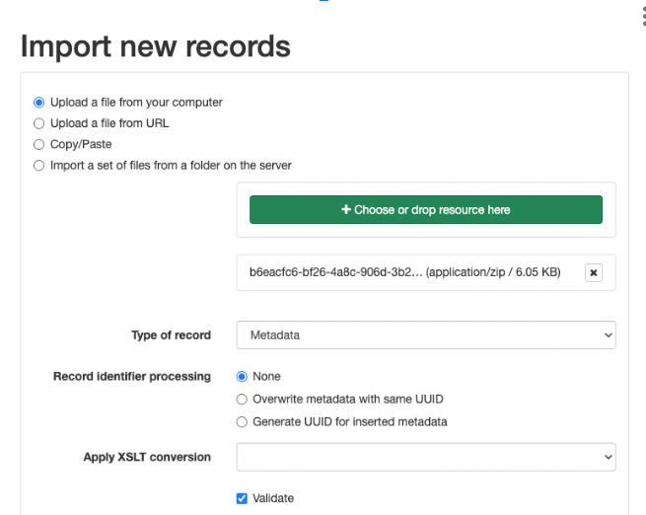Remove the uploaded zip file with X
Viewport: 646px width, 515px height.
(x=594, y=272)
